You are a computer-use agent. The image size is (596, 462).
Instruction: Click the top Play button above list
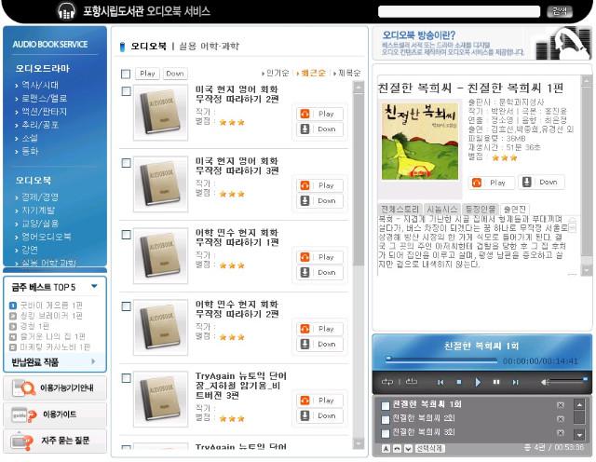point(147,74)
